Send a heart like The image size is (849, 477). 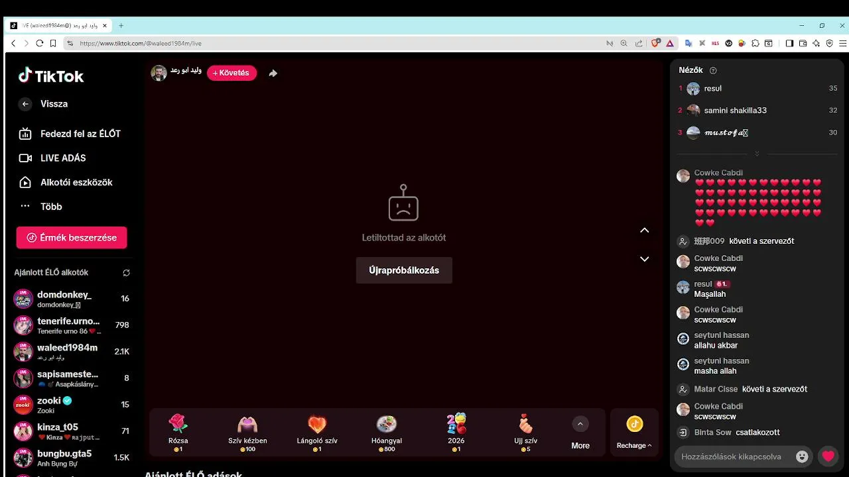828,456
